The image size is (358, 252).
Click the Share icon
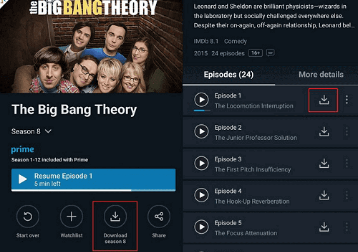[159, 216]
